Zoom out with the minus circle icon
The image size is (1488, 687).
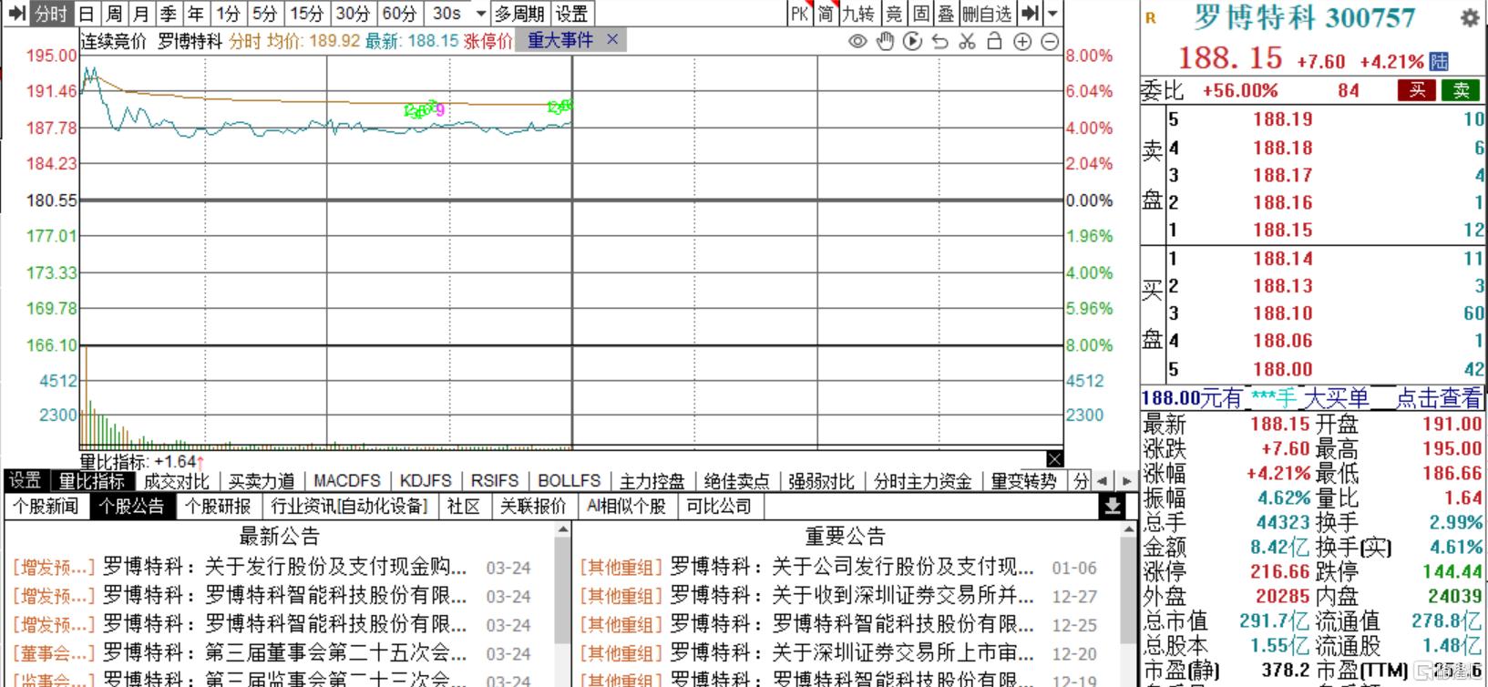click(x=1050, y=42)
